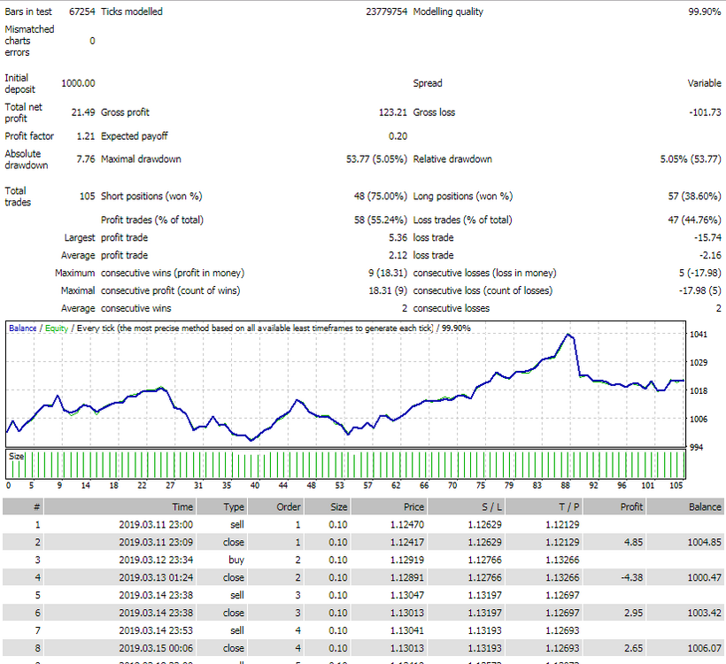The width and height of the screenshot is (726, 664).
Task: Click the 88 tick on chart axis
Action: pos(566,485)
